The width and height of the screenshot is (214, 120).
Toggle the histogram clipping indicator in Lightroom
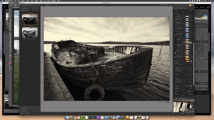tap(207, 12)
